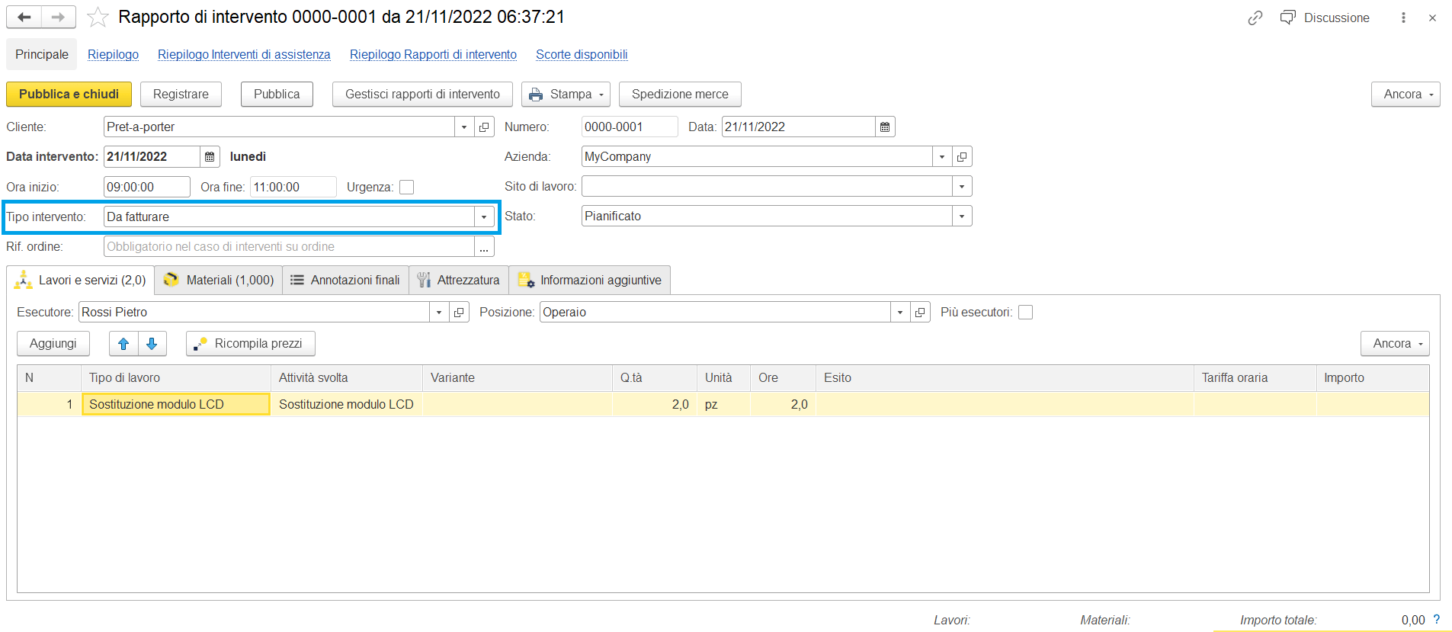Expand the Esecutore dropdown
1452x632 pixels.
(439, 312)
